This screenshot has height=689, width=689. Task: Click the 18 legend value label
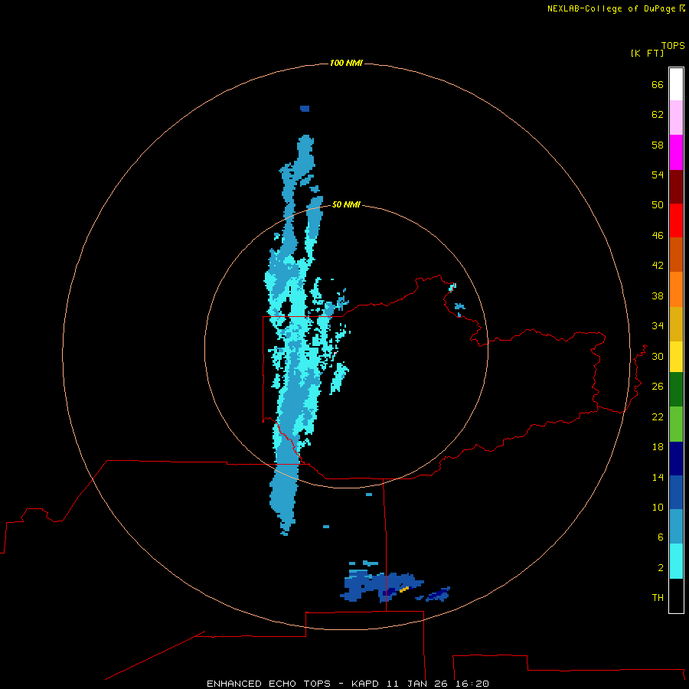coord(658,447)
